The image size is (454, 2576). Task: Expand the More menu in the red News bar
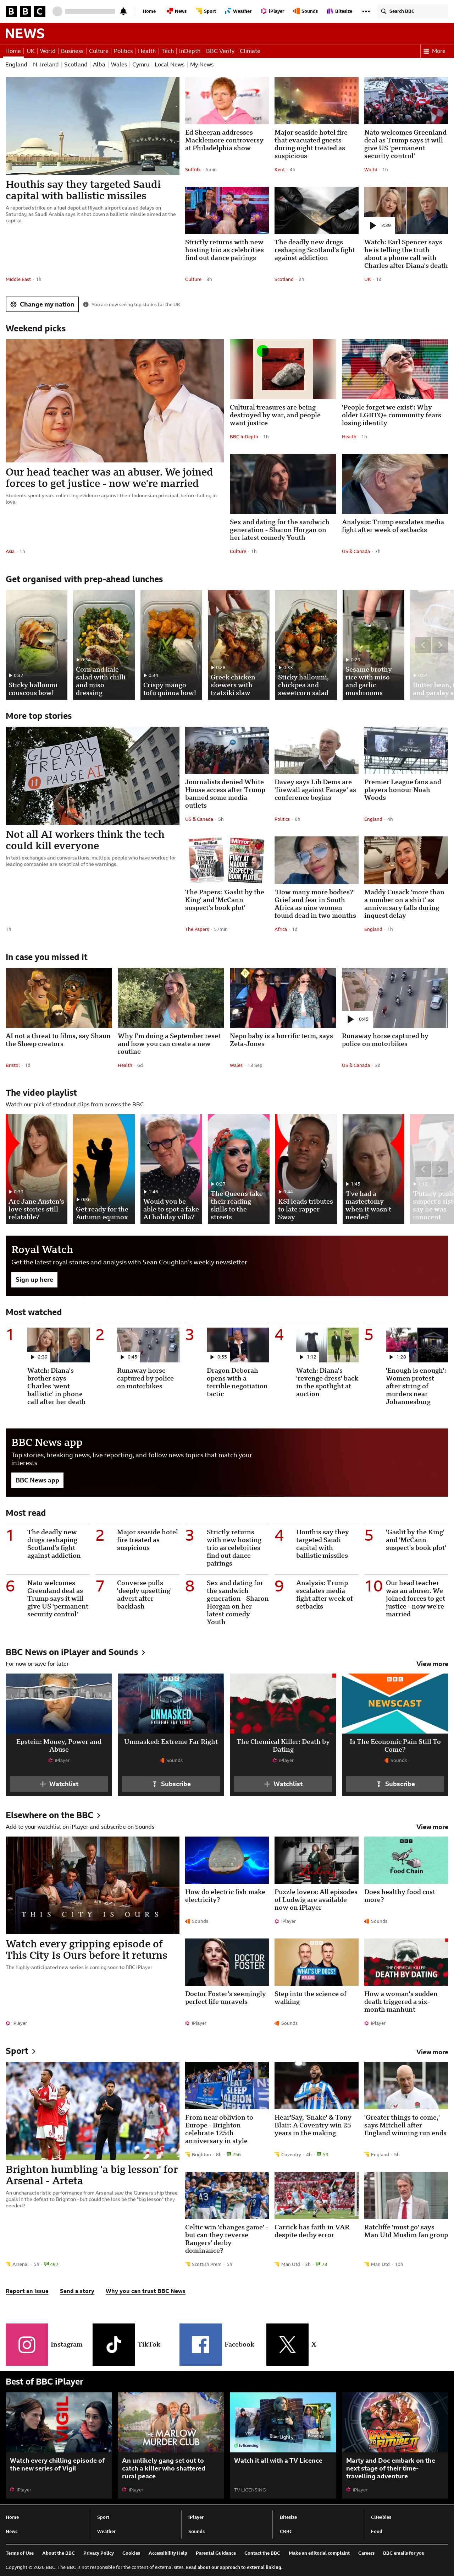point(435,51)
